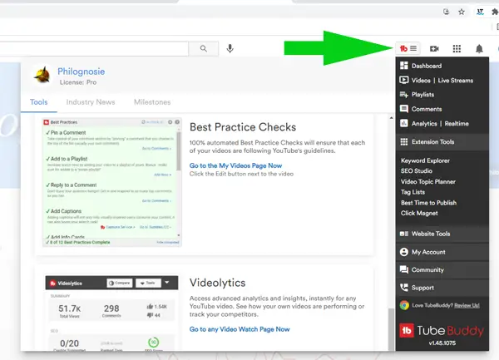
Task: Click the tools list scrollbar thumb
Action: (x=391, y=329)
